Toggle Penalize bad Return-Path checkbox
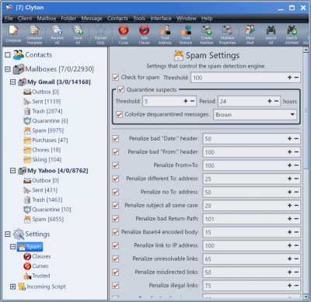Screen dimensions: 311x302 (x=116, y=219)
